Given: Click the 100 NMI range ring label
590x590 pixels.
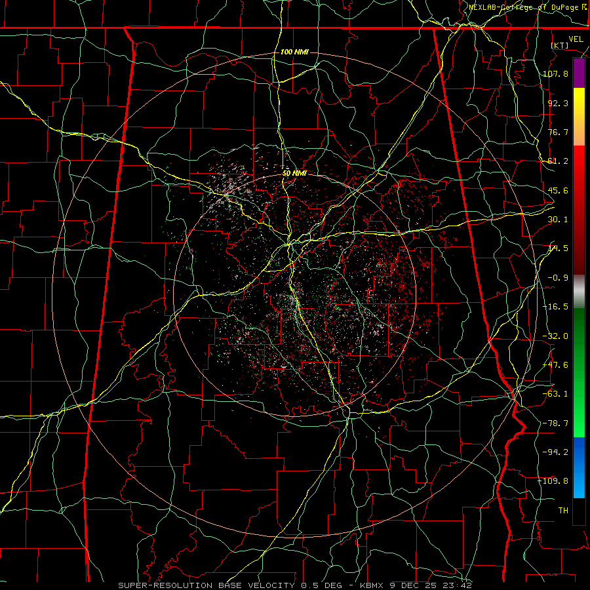Looking at the screenshot, I should [294, 52].
